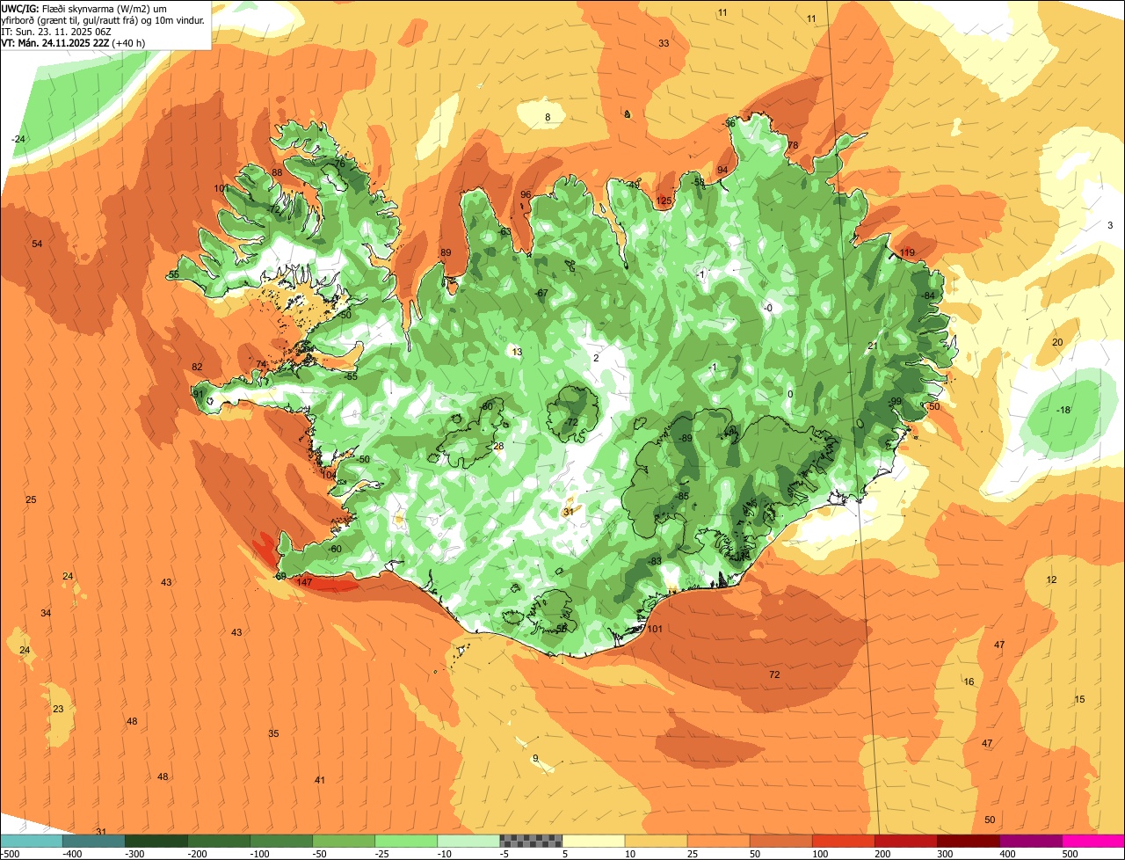The width and height of the screenshot is (1125, 860).
Task: Click the '78' value in the northeast
Action: point(792,145)
